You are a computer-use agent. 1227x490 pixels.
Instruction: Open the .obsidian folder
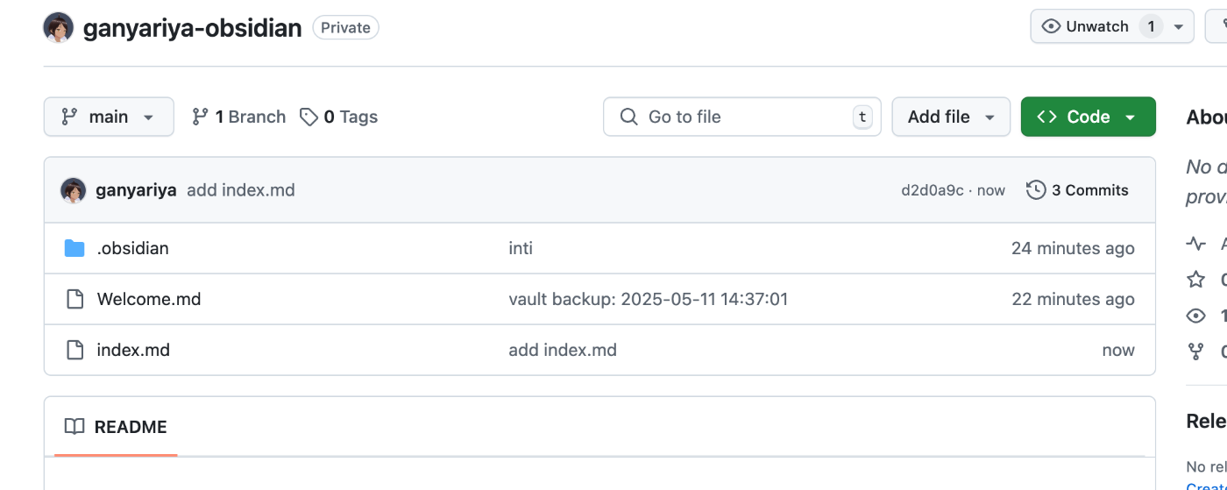pyautogui.click(x=132, y=248)
